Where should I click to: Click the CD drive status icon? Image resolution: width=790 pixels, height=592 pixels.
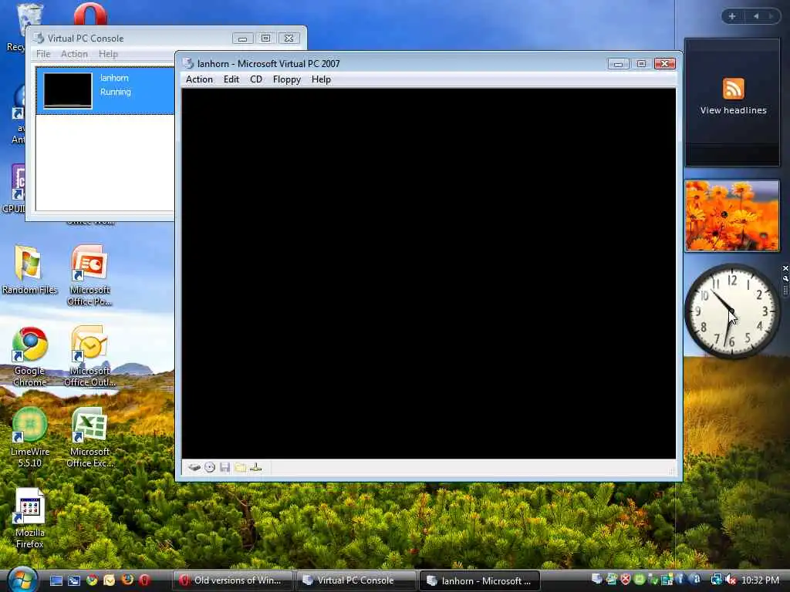(x=210, y=468)
